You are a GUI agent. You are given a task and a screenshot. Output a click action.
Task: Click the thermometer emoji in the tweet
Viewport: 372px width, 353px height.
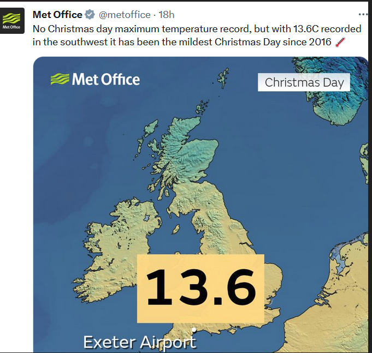[340, 43]
